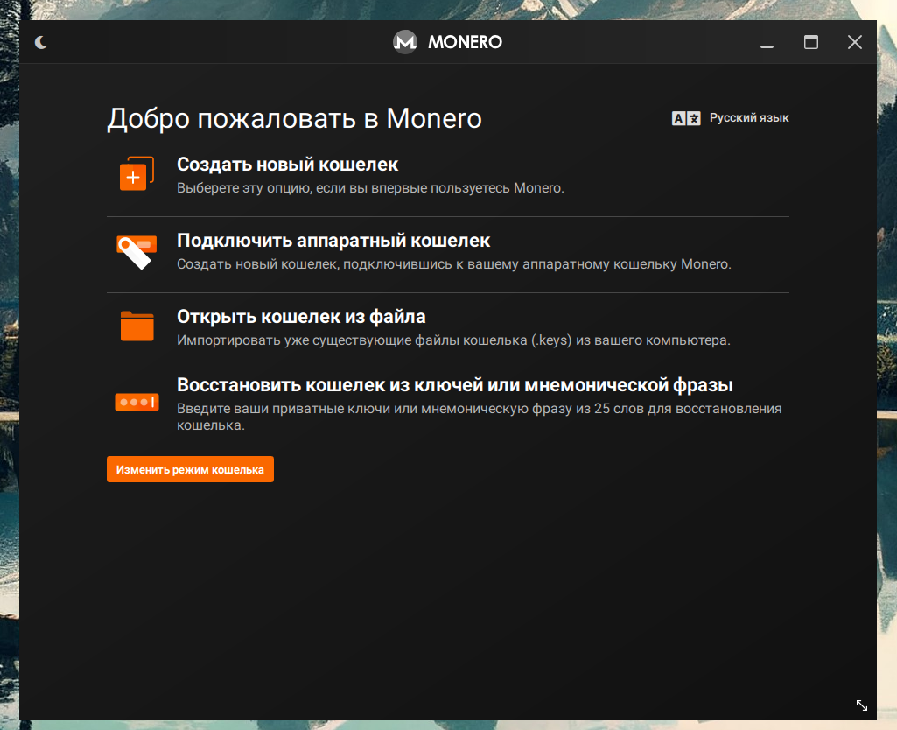897x730 pixels.
Task: Click the orange folder icon for opening wallet files
Action: (x=136, y=326)
